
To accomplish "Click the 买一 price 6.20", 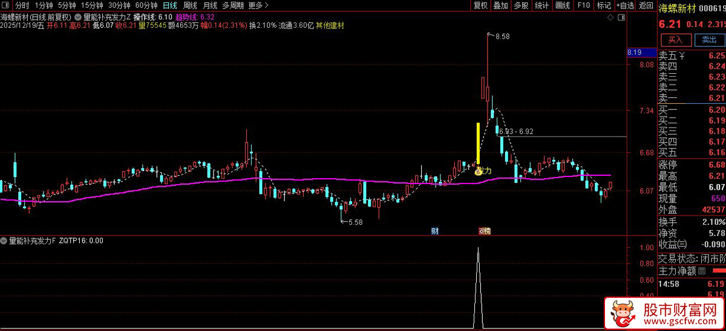I will pyautogui.click(x=716, y=110).
